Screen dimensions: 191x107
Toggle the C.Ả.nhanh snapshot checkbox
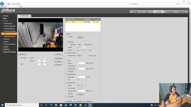66,96
